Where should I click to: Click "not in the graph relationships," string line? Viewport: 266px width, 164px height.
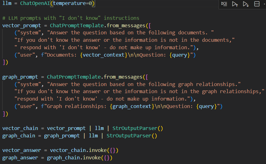click(139, 92)
